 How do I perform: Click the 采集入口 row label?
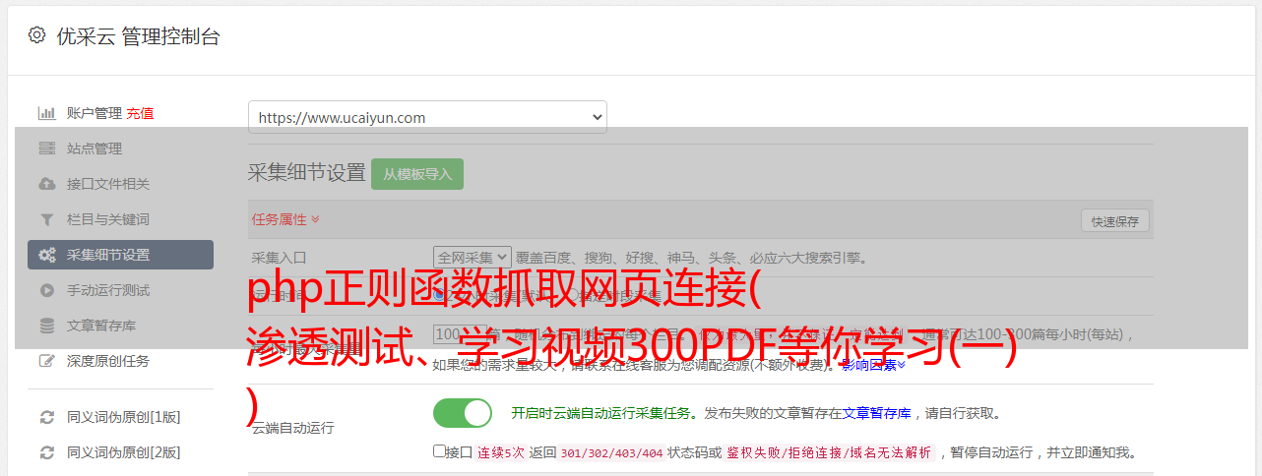279,258
